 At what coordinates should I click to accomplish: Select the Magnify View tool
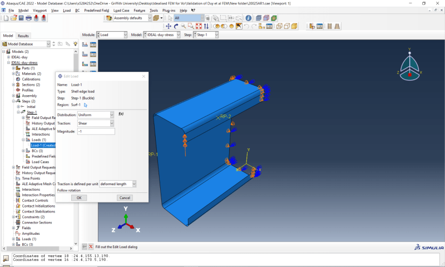point(184,26)
